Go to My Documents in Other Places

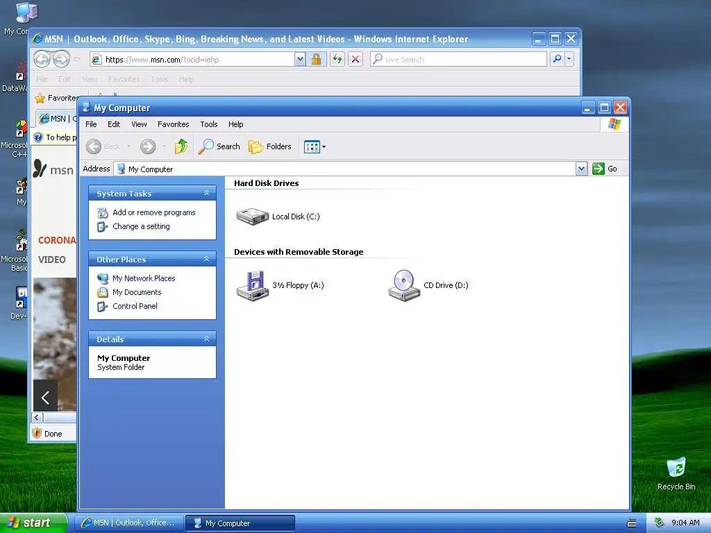pyautogui.click(x=137, y=292)
